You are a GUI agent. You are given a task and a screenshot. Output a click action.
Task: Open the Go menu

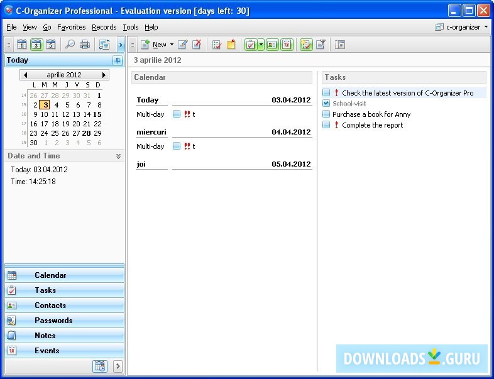tap(47, 28)
